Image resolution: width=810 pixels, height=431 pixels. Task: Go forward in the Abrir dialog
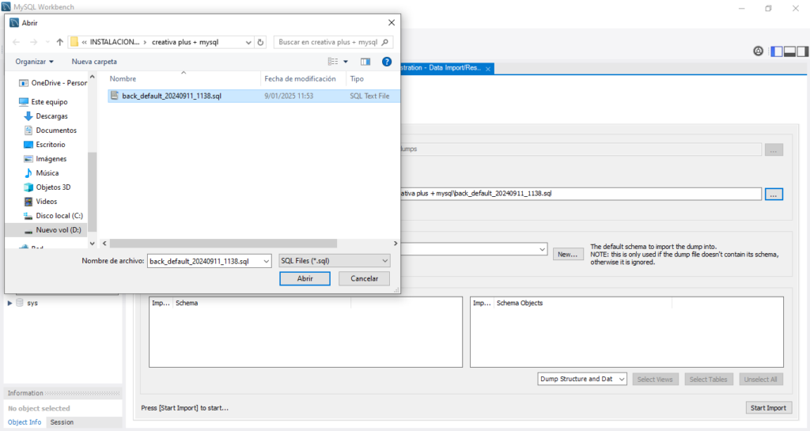[33, 43]
